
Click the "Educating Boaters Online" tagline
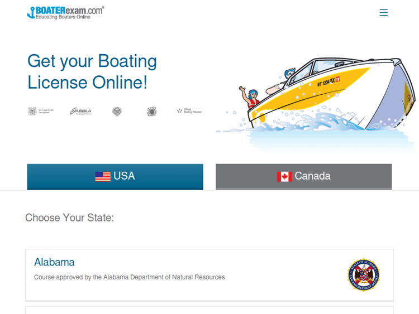pos(63,17)
